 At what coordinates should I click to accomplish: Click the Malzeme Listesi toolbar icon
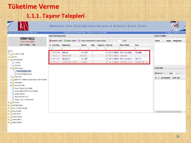coord(50,41)
